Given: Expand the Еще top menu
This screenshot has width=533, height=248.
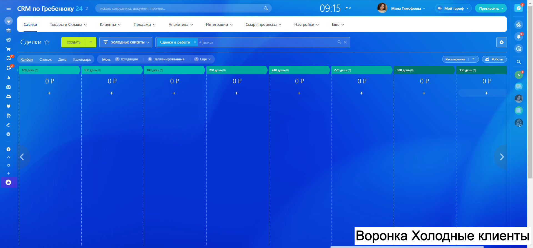Looking at the screenshot, I should click(338, 24).
